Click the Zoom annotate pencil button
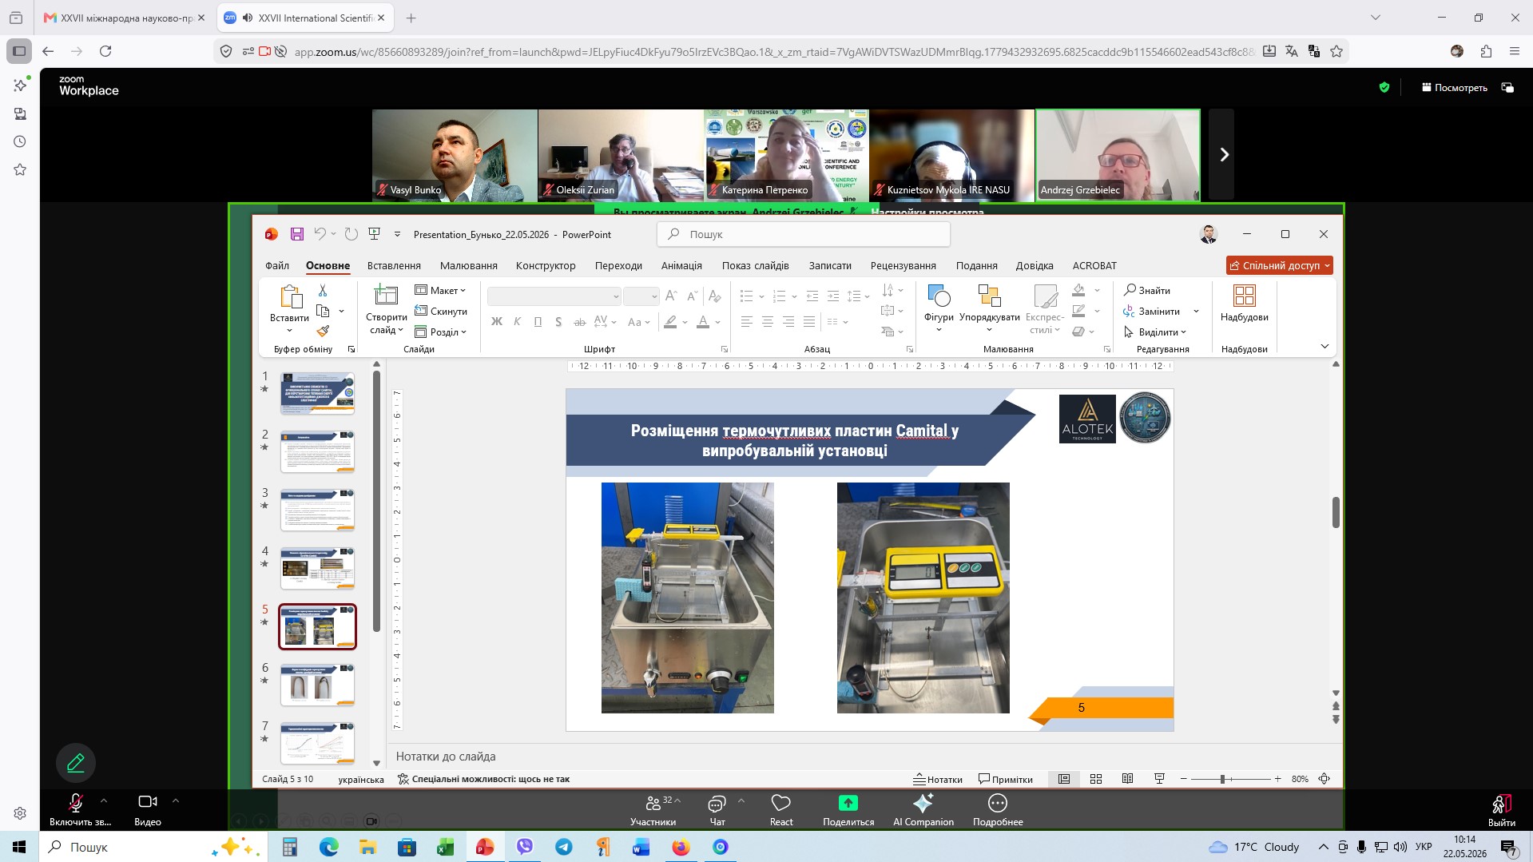The image size is (1533, 862). click(76, 763)
